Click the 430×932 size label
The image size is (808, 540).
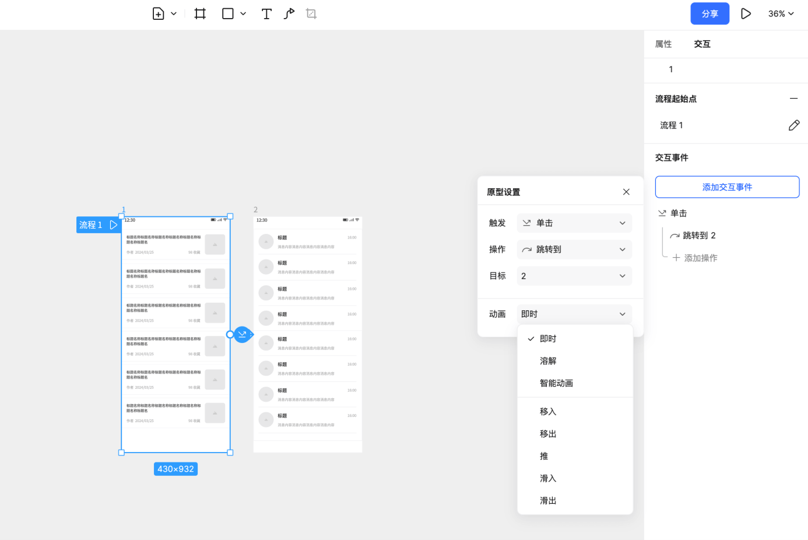tap(175, 469)
